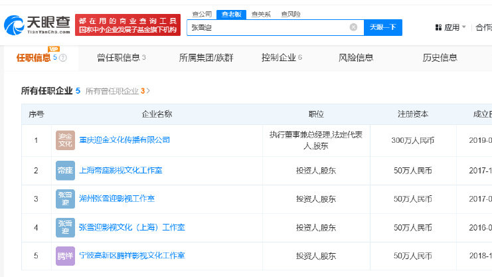492x277 pixels.
Task: Click the 湖州张雪迎影视工作室 row logo
Action: [x=65, y=199]
